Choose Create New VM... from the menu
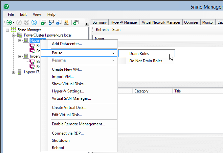The image size is (223, 153). pyautogui.click(x=79, y=69)
